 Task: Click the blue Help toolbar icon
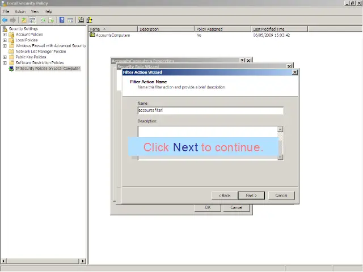pos(62,20)
